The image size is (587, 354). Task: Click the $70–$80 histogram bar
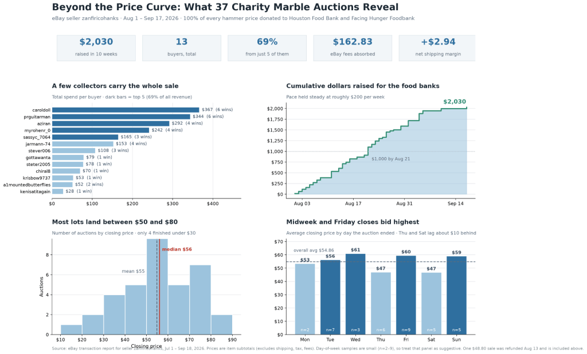click(200, 300)
